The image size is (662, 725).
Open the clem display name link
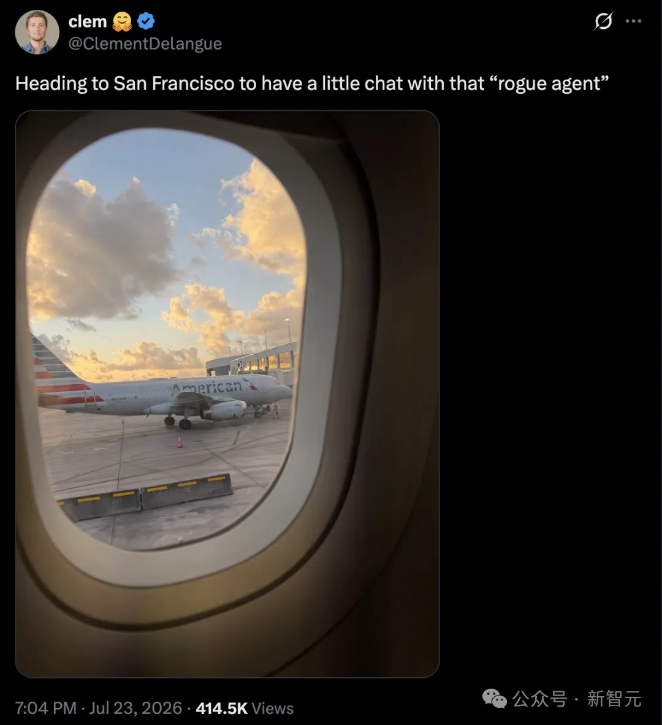click(x=88, y=21)
